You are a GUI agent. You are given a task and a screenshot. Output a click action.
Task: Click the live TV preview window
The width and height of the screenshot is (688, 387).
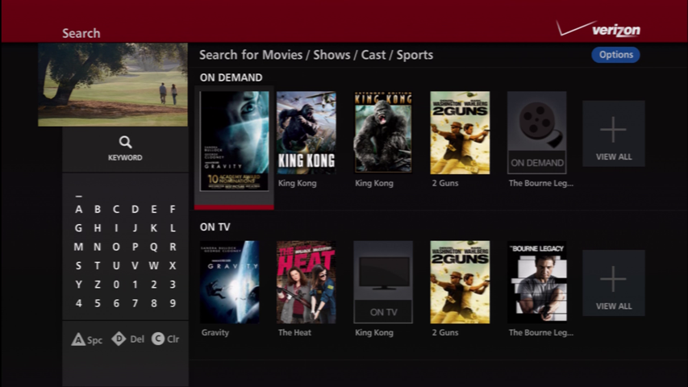tap(113, 85)
